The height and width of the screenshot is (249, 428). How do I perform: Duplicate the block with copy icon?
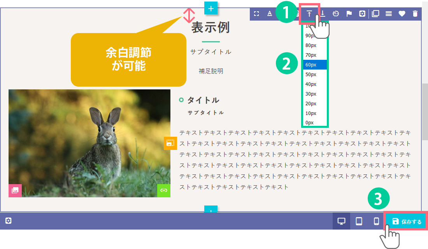(x=375, y=14)
